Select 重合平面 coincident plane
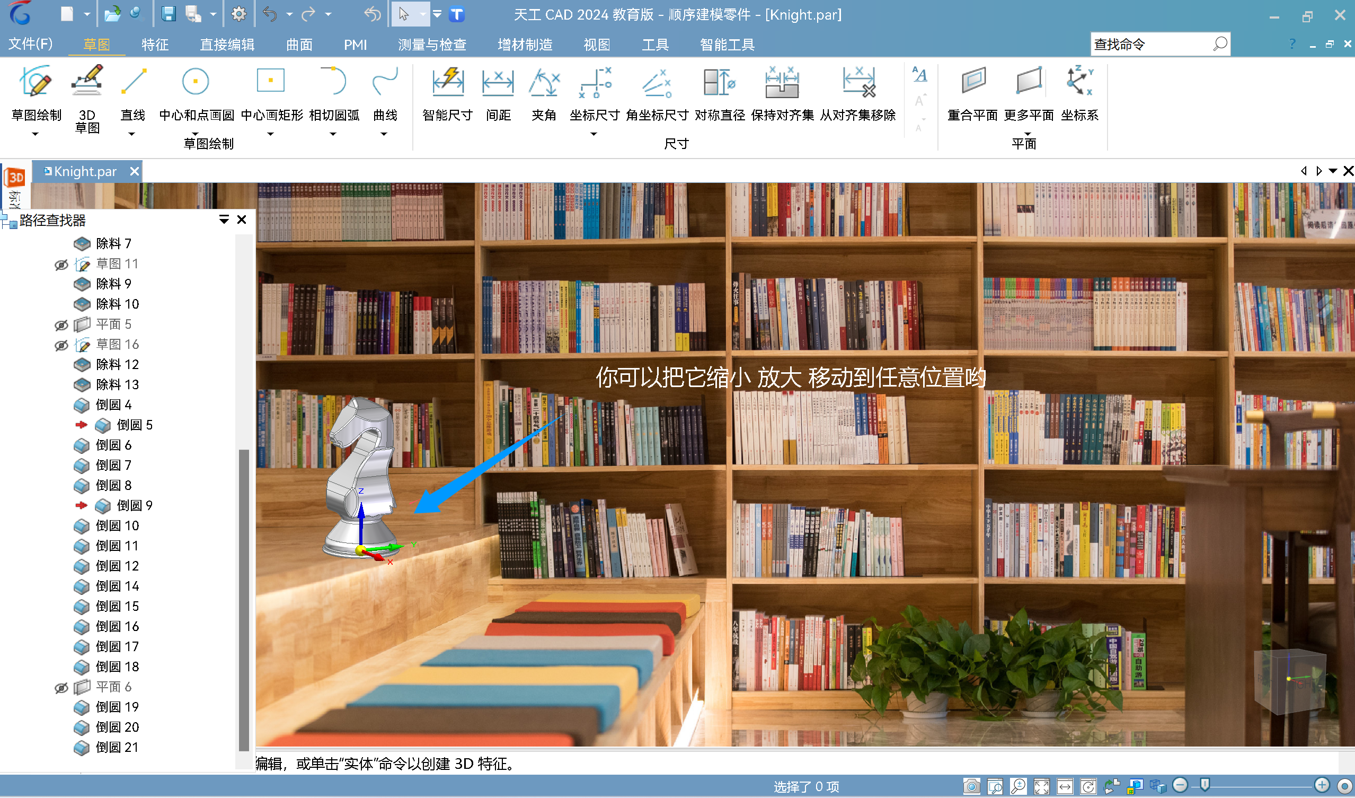Screen dimensions: 1355x798 tap(973, 81)
